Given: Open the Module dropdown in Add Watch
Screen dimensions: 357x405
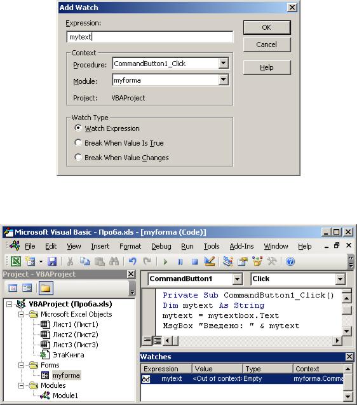Looking at the screenshot, I should (x=224, y=79).
